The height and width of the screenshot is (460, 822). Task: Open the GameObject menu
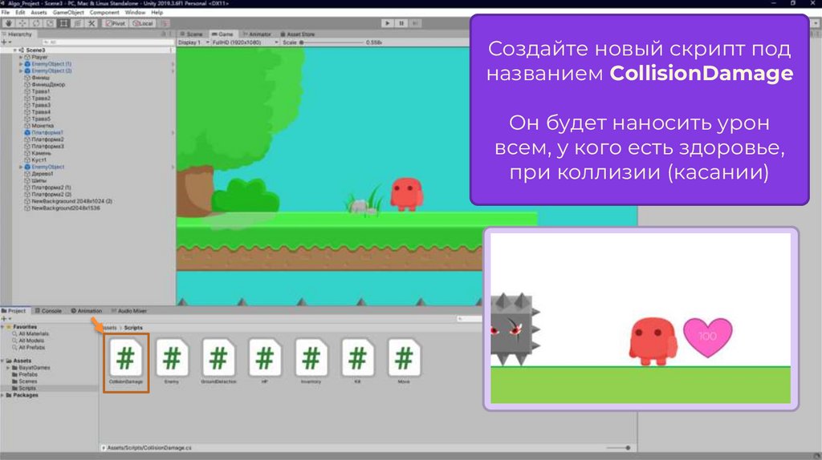pyautogui.click(x=68, y=12)
